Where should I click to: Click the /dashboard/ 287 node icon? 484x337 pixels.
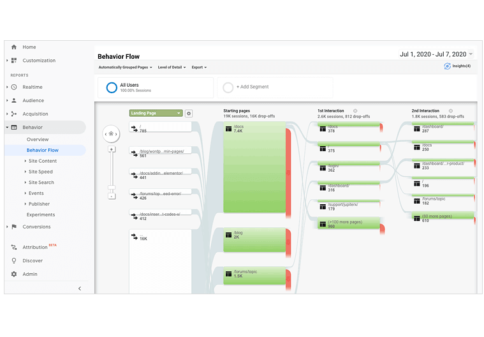[416, 129]
